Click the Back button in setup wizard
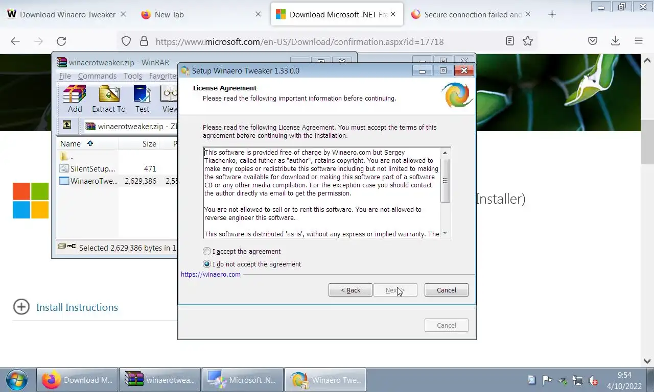This screenshot has height=392, width=654. coord(350,290)
